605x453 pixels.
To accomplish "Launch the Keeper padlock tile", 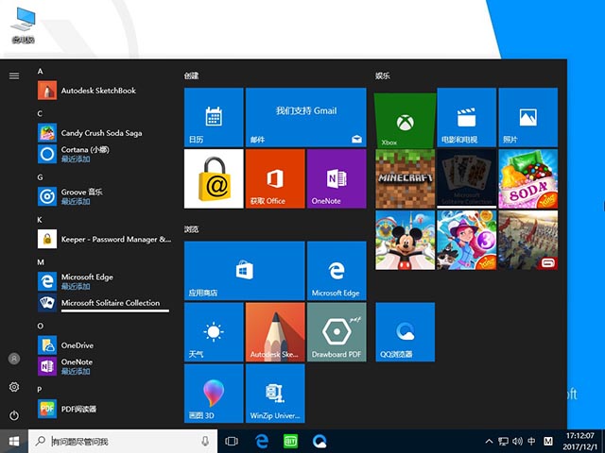I will tap(214, 178).
